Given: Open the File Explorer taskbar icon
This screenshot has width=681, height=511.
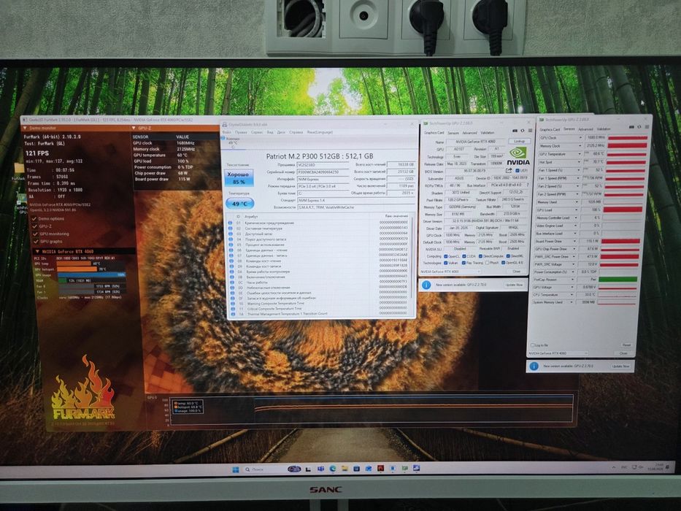Looking at the screenshot, I should pos(345,469).
